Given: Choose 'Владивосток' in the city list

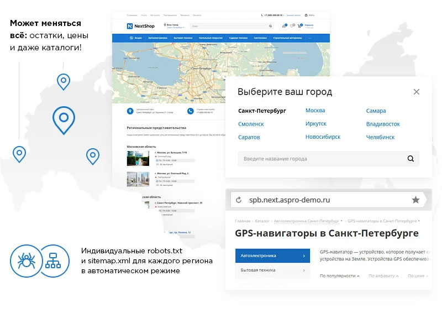Looking at the screenshot, I should 382,124.
